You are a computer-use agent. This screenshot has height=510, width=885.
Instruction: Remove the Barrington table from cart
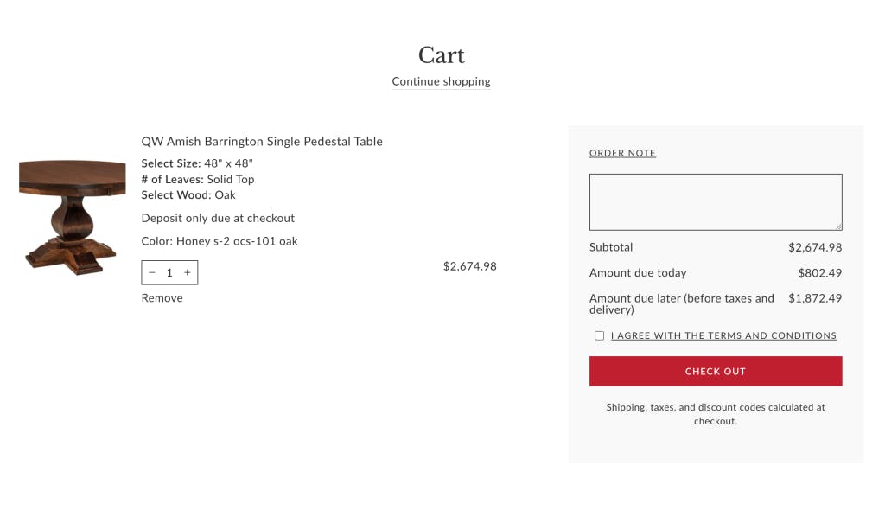[162, 298]
